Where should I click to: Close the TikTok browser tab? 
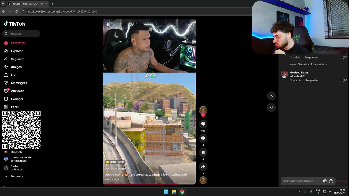[x=46, y=4]
